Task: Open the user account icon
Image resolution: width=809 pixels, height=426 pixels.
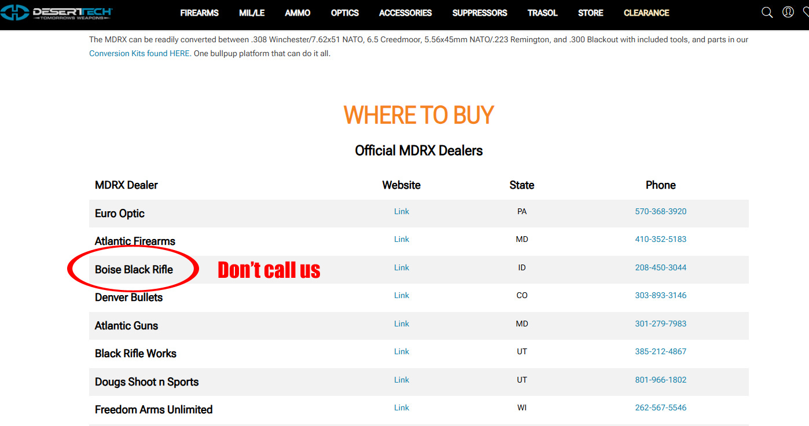Action: point(788,12)
